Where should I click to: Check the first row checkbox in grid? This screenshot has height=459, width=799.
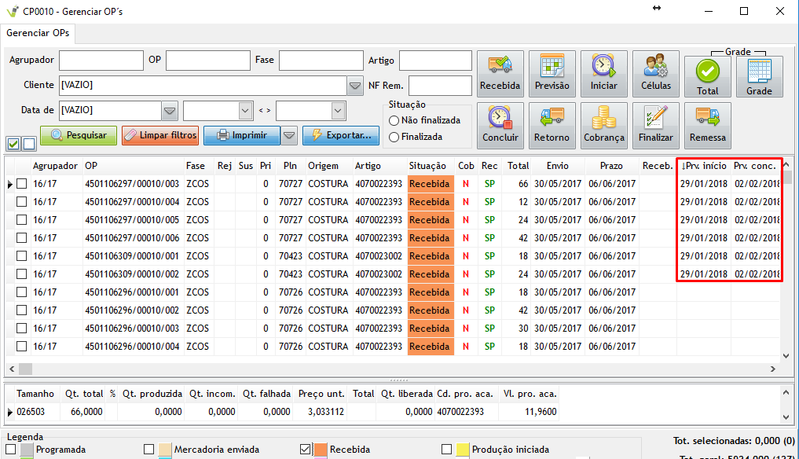point(21,184)
